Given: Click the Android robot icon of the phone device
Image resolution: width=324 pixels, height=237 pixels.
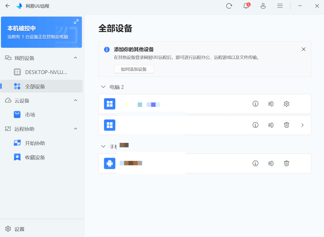Looking at the screenshot, I should pyautogui.click(x=109, y=163).
